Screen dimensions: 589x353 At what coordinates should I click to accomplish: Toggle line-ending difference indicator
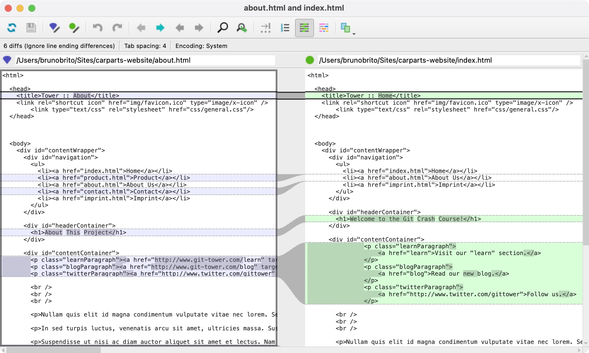(x=266, y=28)
